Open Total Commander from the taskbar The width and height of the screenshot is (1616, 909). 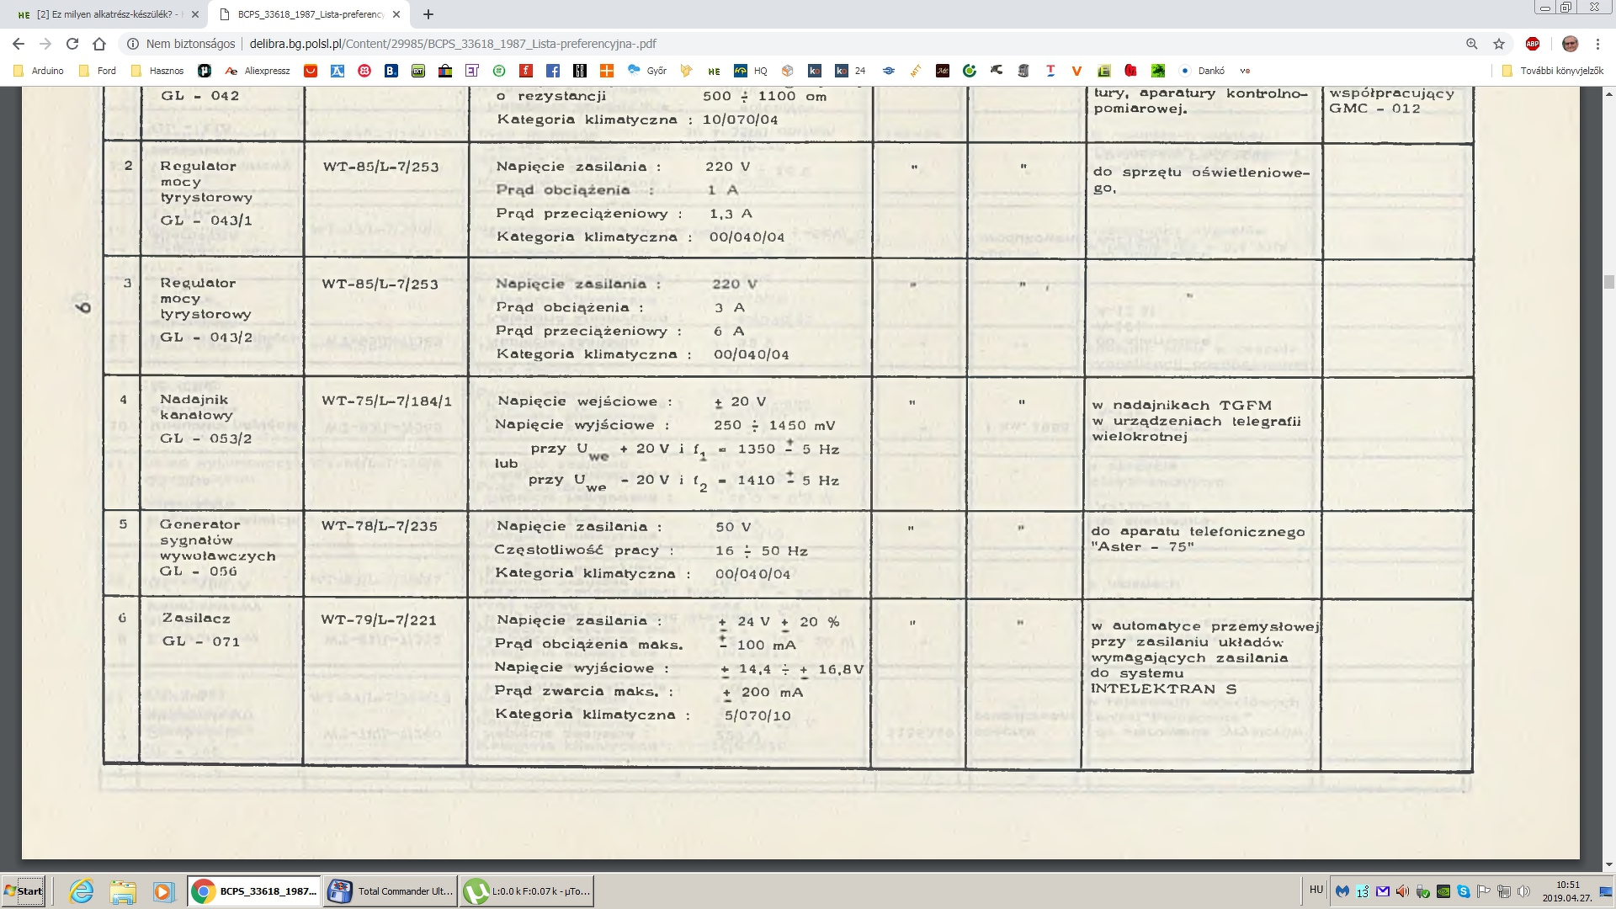391,891
